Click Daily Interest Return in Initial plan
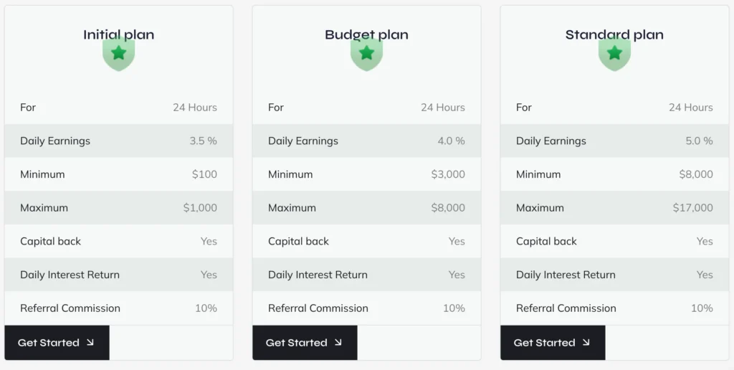 tap(70, 275)
